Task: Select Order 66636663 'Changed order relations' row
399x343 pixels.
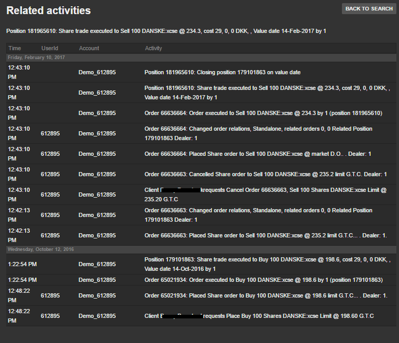Action: pyautogui.click(x=258, y=215)
